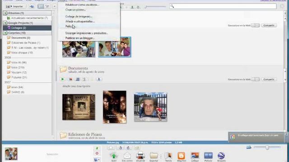Create movie presentation from Documents folder

tap(78, 79)
